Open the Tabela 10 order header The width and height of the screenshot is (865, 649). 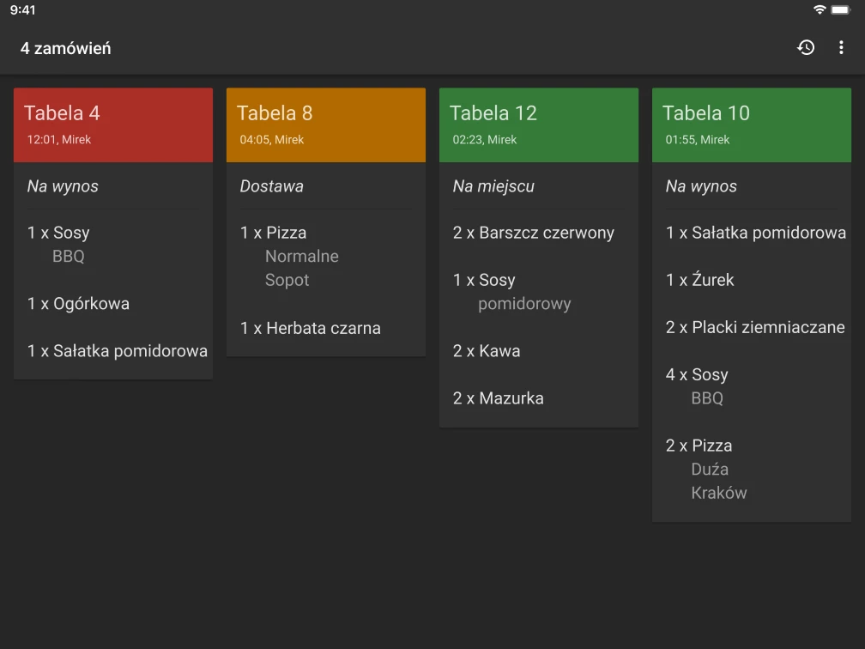[752, 124]
